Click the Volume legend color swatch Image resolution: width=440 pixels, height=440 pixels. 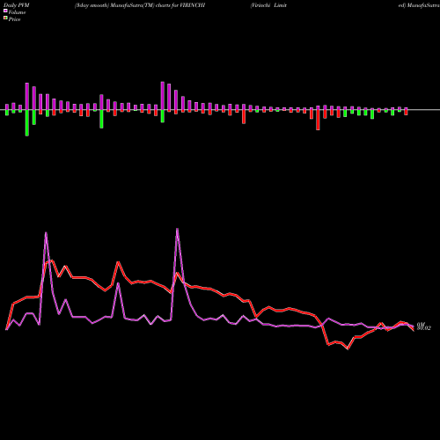[5, 11]
